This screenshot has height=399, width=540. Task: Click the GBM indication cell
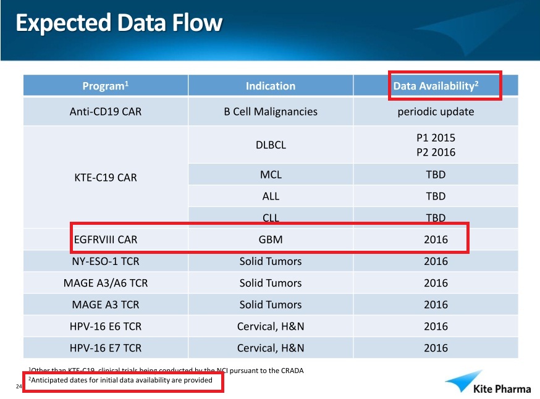click(x=271, y=239)
